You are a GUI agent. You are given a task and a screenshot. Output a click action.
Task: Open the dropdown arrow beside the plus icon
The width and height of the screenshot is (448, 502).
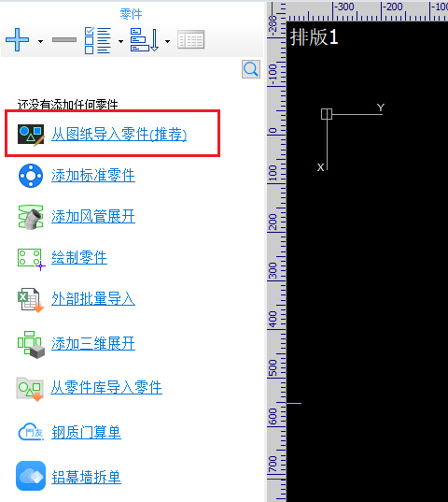coord(40,41)
